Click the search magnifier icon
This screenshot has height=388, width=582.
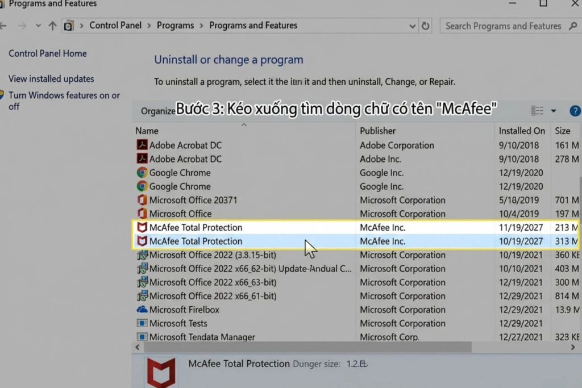[x=573, y=26]
